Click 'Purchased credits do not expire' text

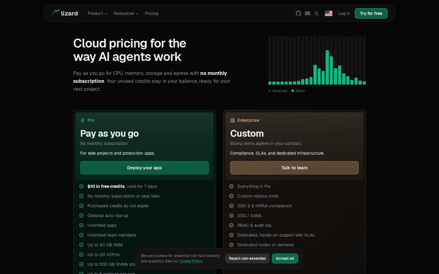(118, 206)
